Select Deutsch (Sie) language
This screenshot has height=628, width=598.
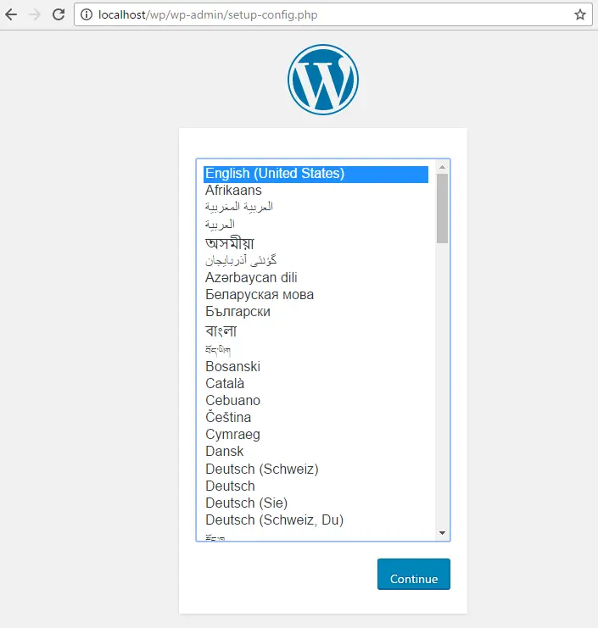(316, 503)
